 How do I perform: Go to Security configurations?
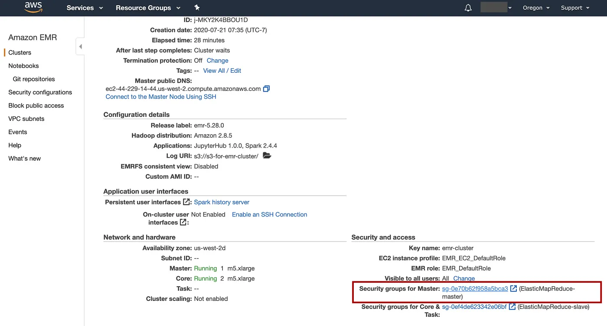40,92
